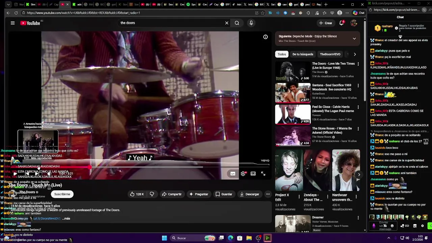Open more actions ellipsis under video
432x243 pixels.
268,194
